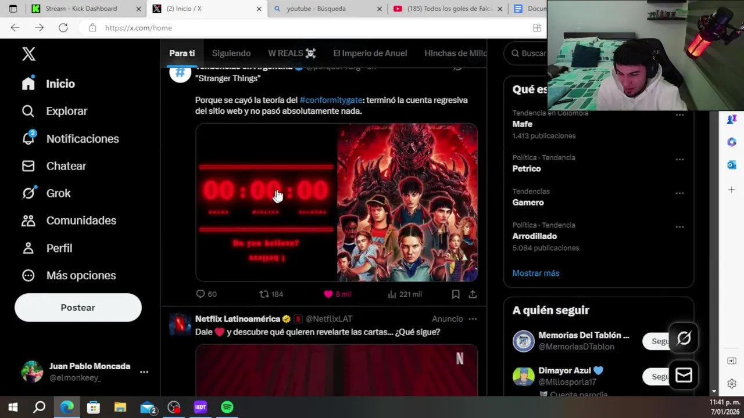Switch to El Imperio de Anuel tab

[370, 53]
